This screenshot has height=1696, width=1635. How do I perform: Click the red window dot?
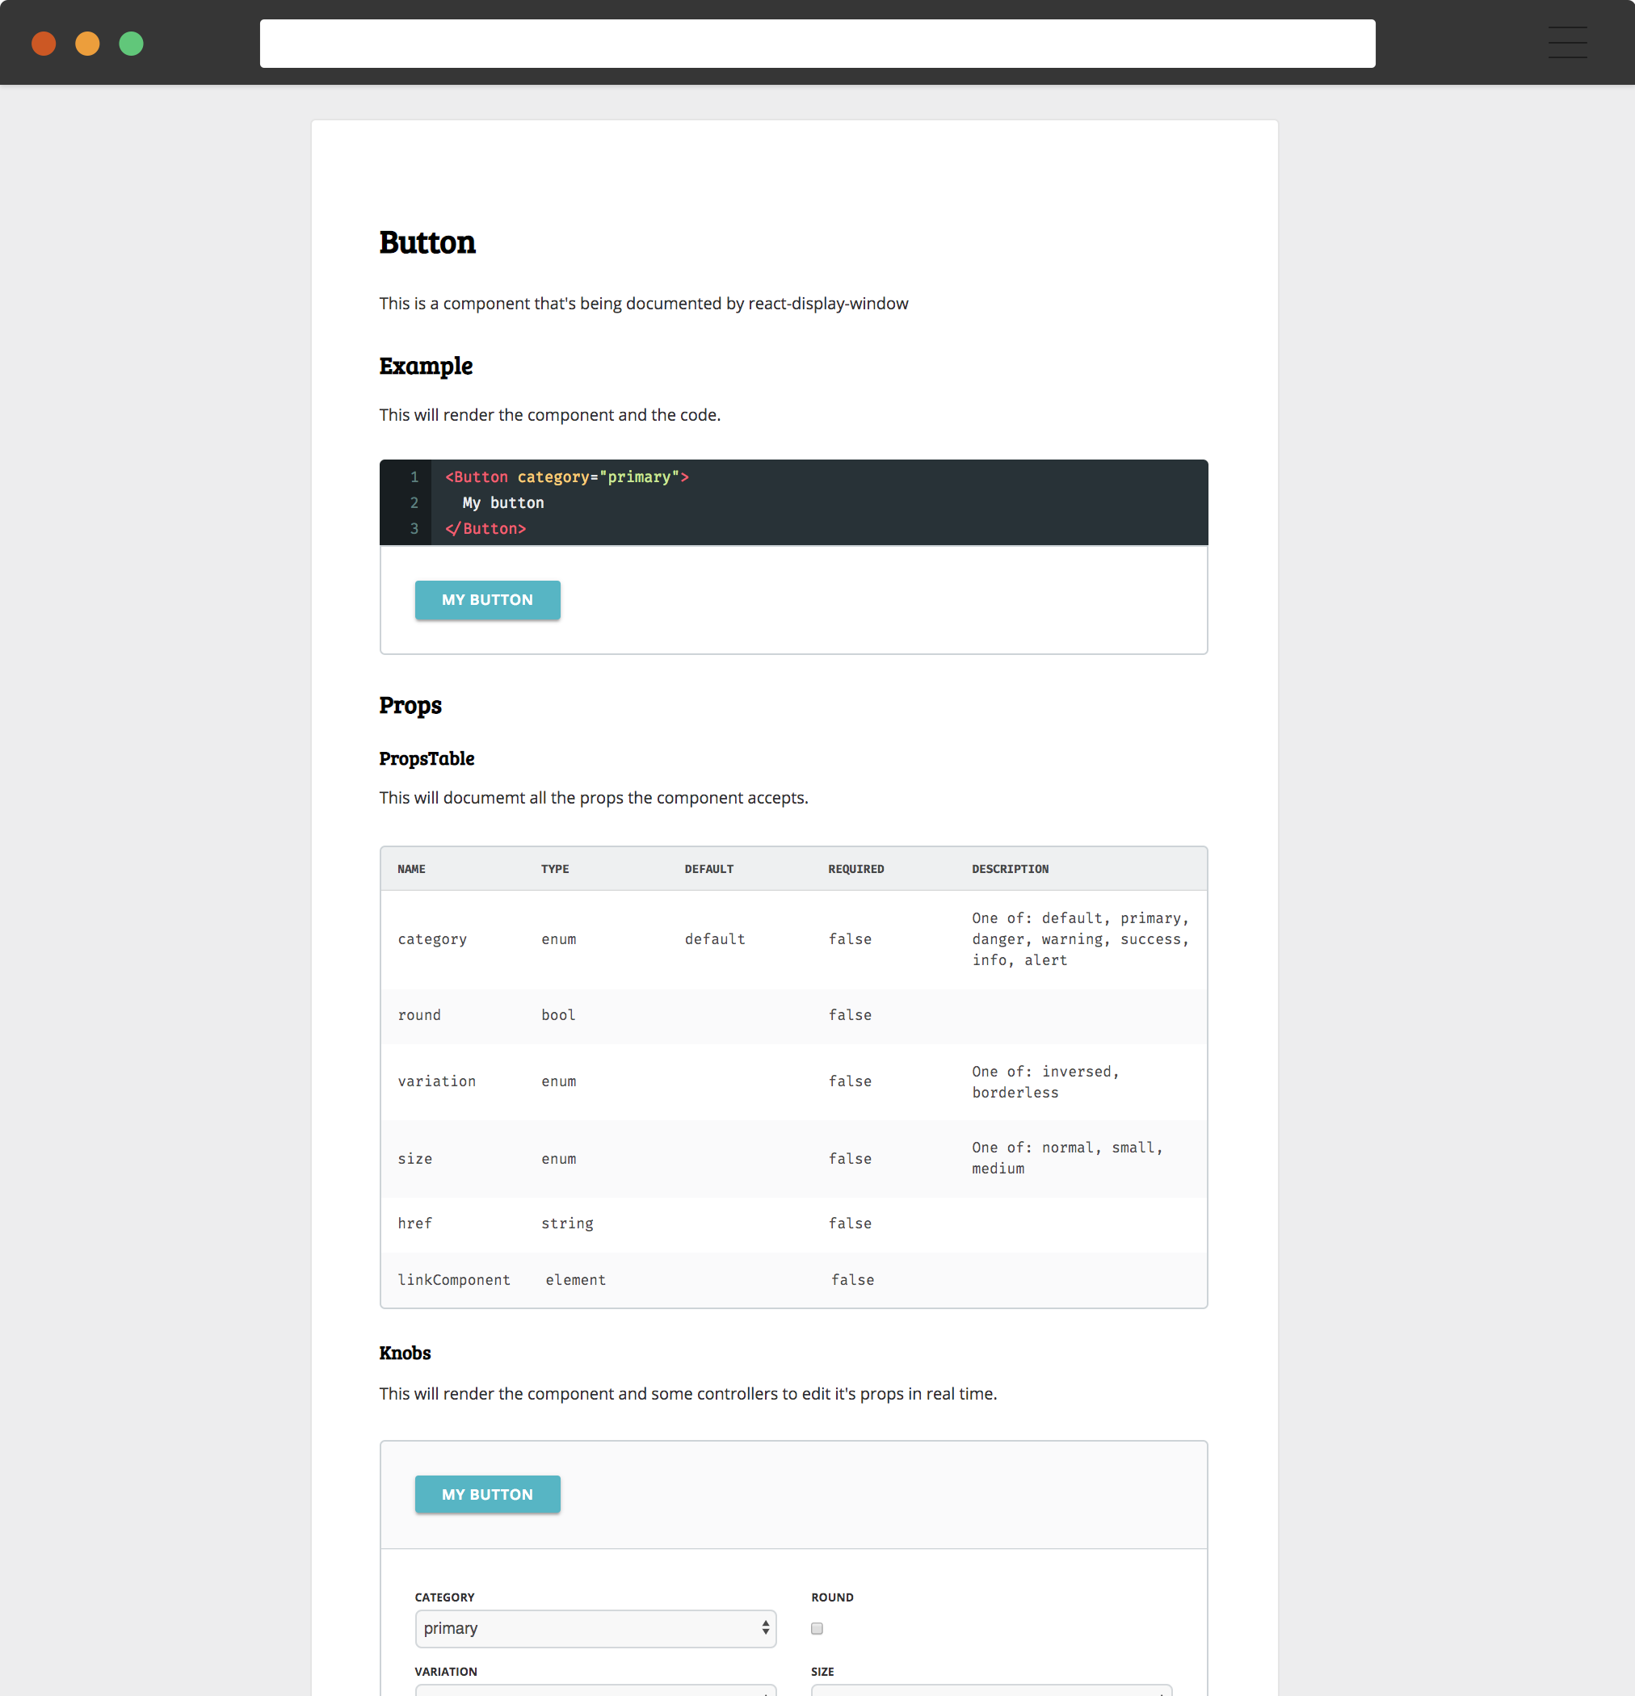click(44, 44)
